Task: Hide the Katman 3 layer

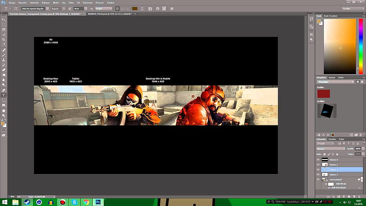Action: pos(318,174)
